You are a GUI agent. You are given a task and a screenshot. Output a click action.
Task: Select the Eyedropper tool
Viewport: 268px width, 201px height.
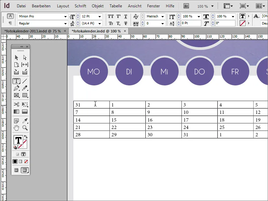click(25, 121)
